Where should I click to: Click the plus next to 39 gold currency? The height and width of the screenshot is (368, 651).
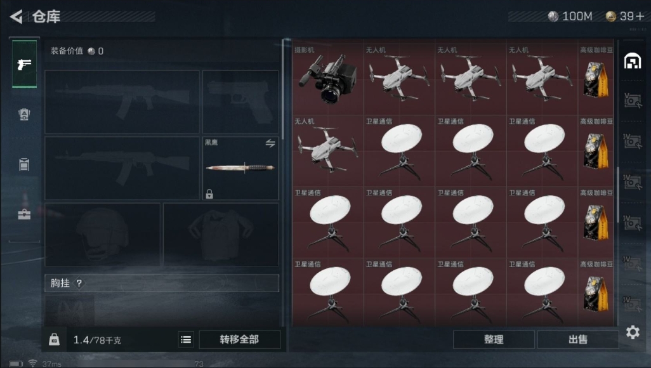coord(640,16)
